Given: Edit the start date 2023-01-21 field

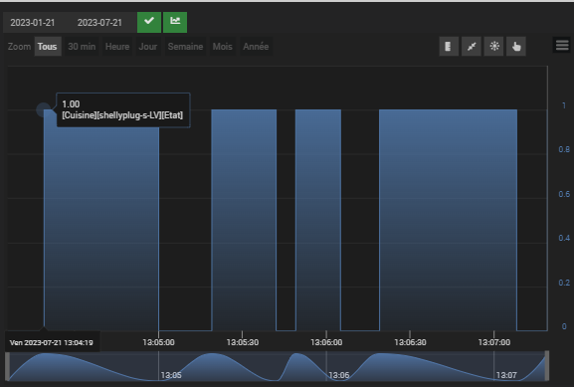Looking at the screenshot, I should click(x=33, y=23).
